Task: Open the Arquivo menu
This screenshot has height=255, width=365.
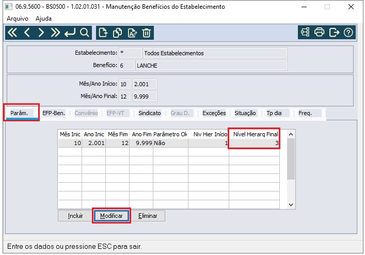Action: click(18, 19)
